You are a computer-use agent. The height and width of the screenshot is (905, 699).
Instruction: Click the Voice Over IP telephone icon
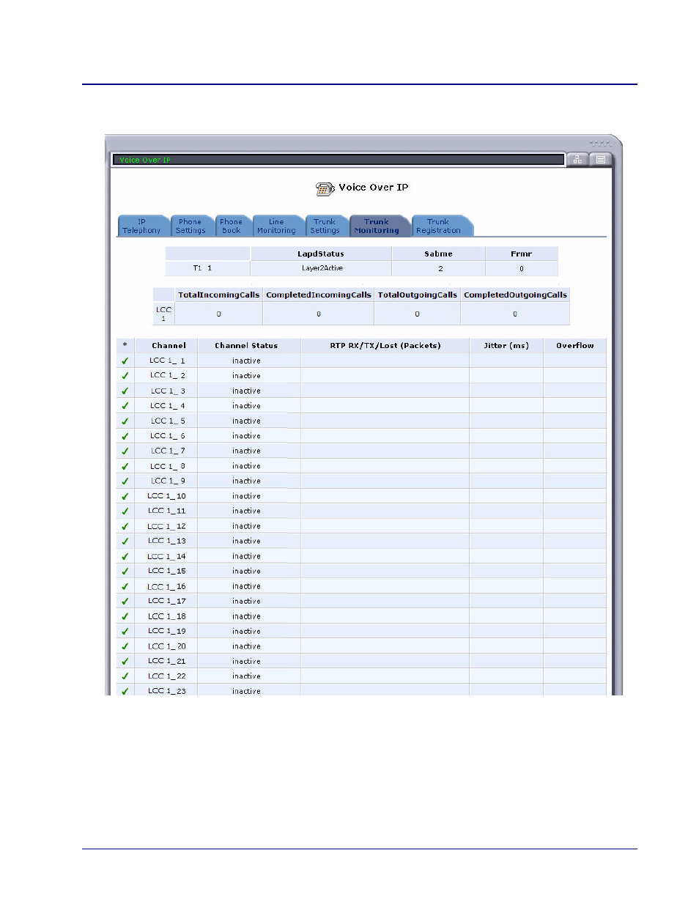click(325, 189)
